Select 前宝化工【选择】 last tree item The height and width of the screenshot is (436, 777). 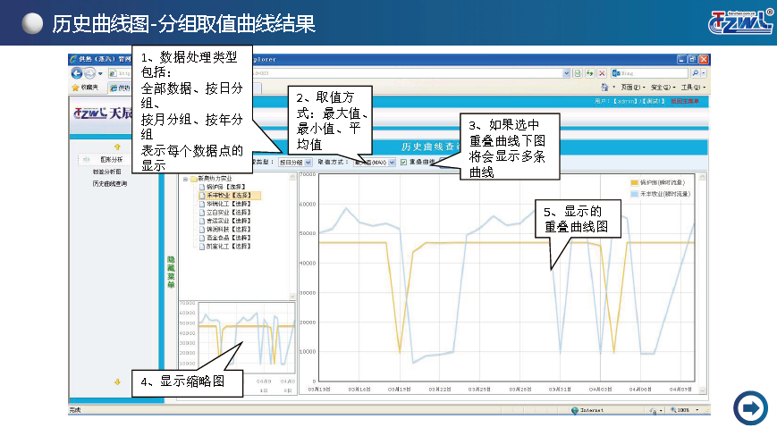228,247
